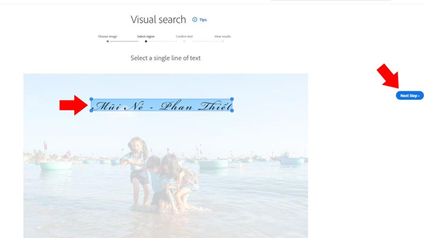Image resolution: width=424 pixels, height=238 pixels.
Task: Click the Visual search heading
Action: point(158,19)
